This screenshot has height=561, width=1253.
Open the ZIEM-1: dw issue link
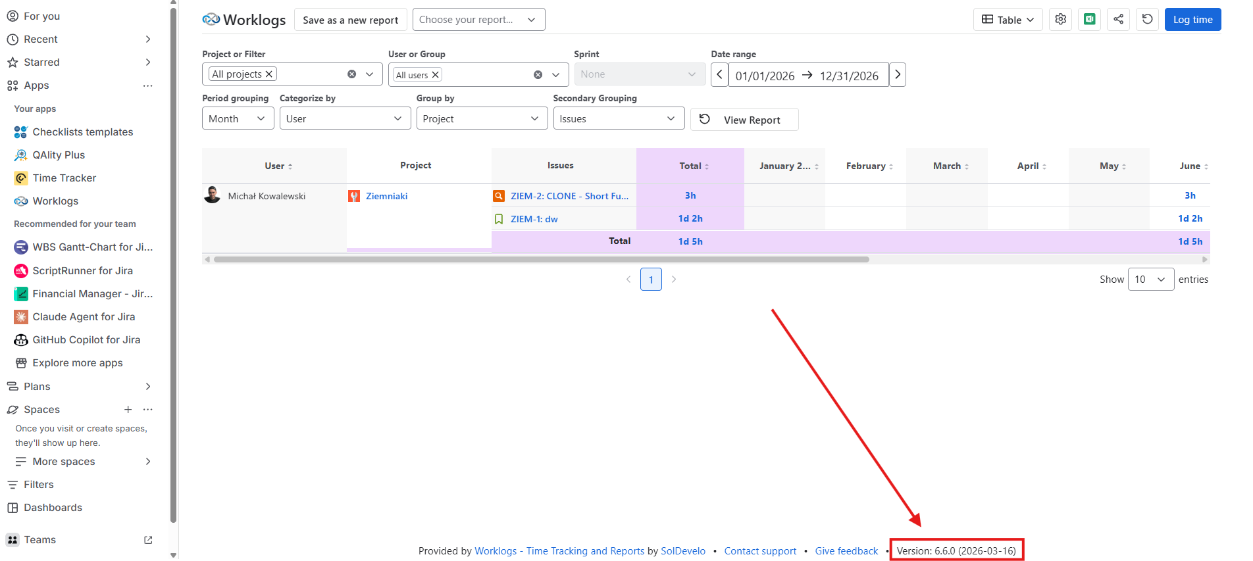(534, 219)
